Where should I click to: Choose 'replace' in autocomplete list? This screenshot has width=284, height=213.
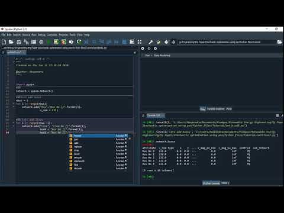point(98,147)
